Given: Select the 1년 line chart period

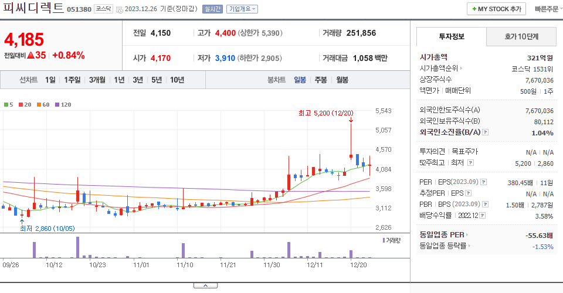Looking at the screenshot, I should tap(119, 80).
